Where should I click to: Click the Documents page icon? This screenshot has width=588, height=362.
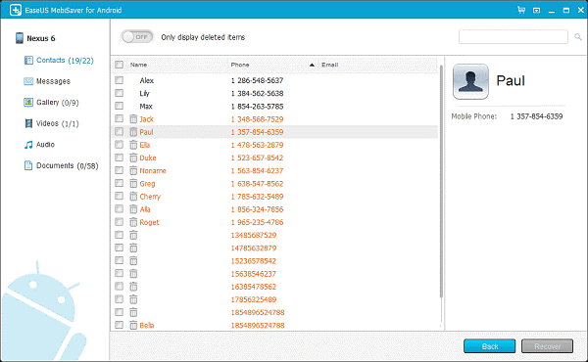[28, 165]
